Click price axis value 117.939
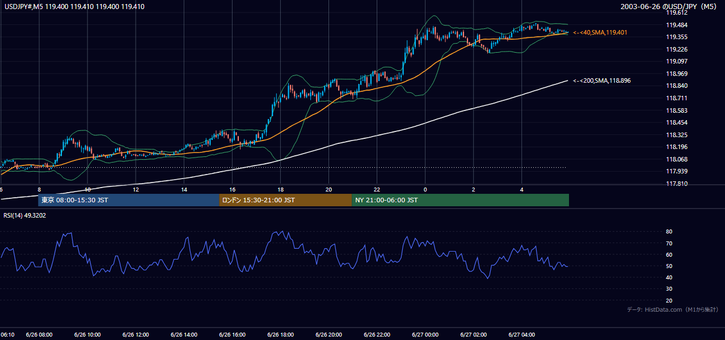This screenshot has height=340, width=725. (x=677, y=172)
